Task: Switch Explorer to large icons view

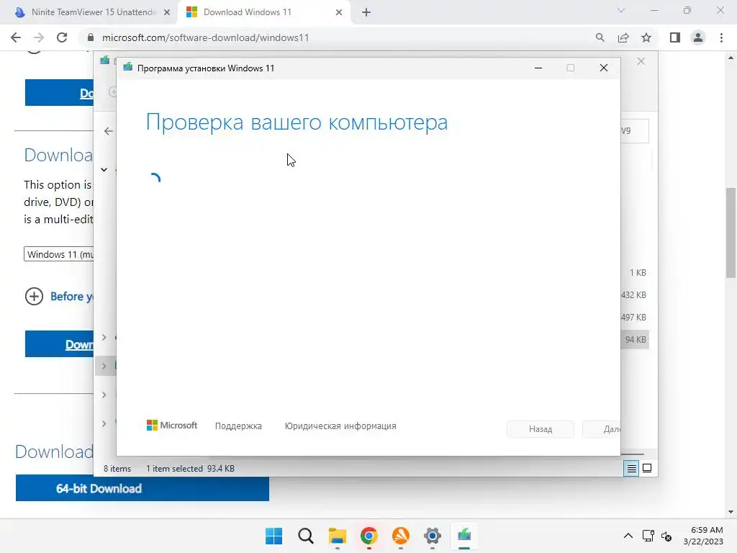Action: (x=647, y=468)
